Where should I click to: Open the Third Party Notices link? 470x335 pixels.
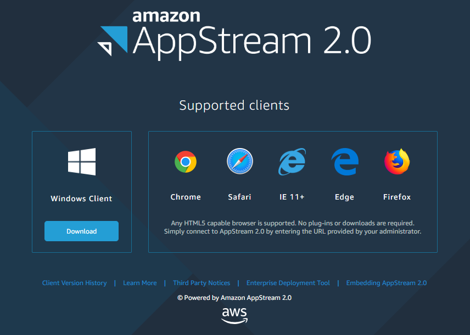pyautogui.click(x=202, y=283)
